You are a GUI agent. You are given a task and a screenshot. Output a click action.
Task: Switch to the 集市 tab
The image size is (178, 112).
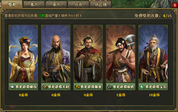point(34,5)
